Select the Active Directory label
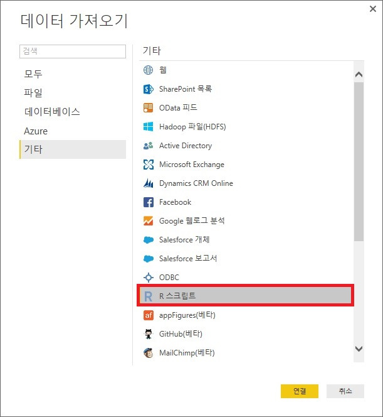The height and width of the screenshot is (417, 383). (186, 146)
